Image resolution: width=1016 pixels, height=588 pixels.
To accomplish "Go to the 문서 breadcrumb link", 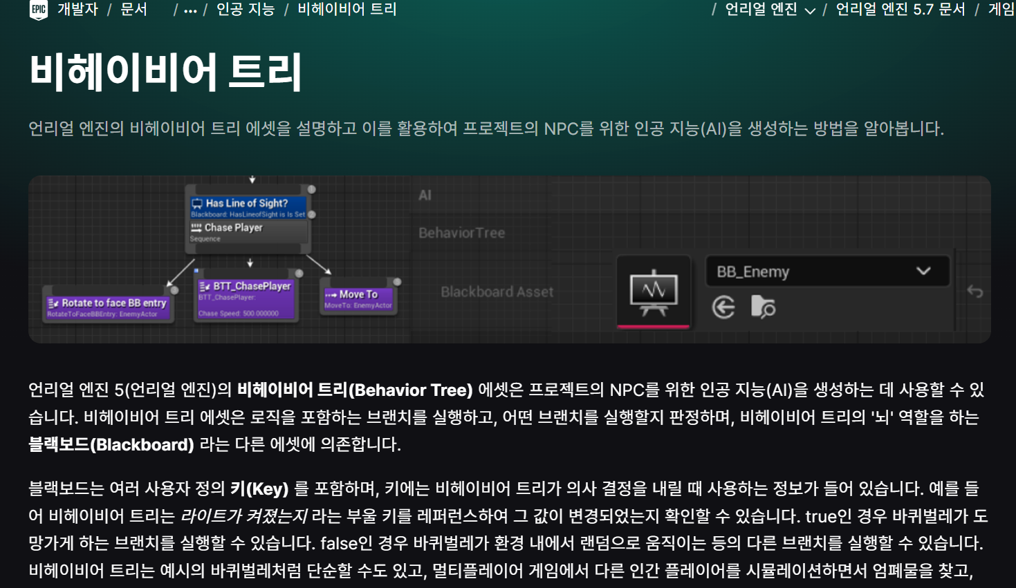I will point(134,10).
